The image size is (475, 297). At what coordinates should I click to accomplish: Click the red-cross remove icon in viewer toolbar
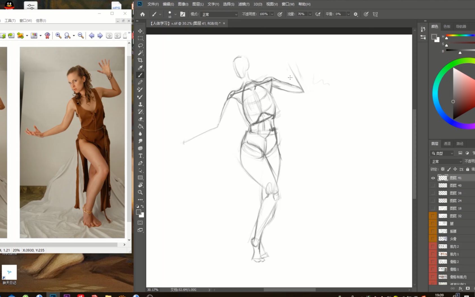[47, 35]
